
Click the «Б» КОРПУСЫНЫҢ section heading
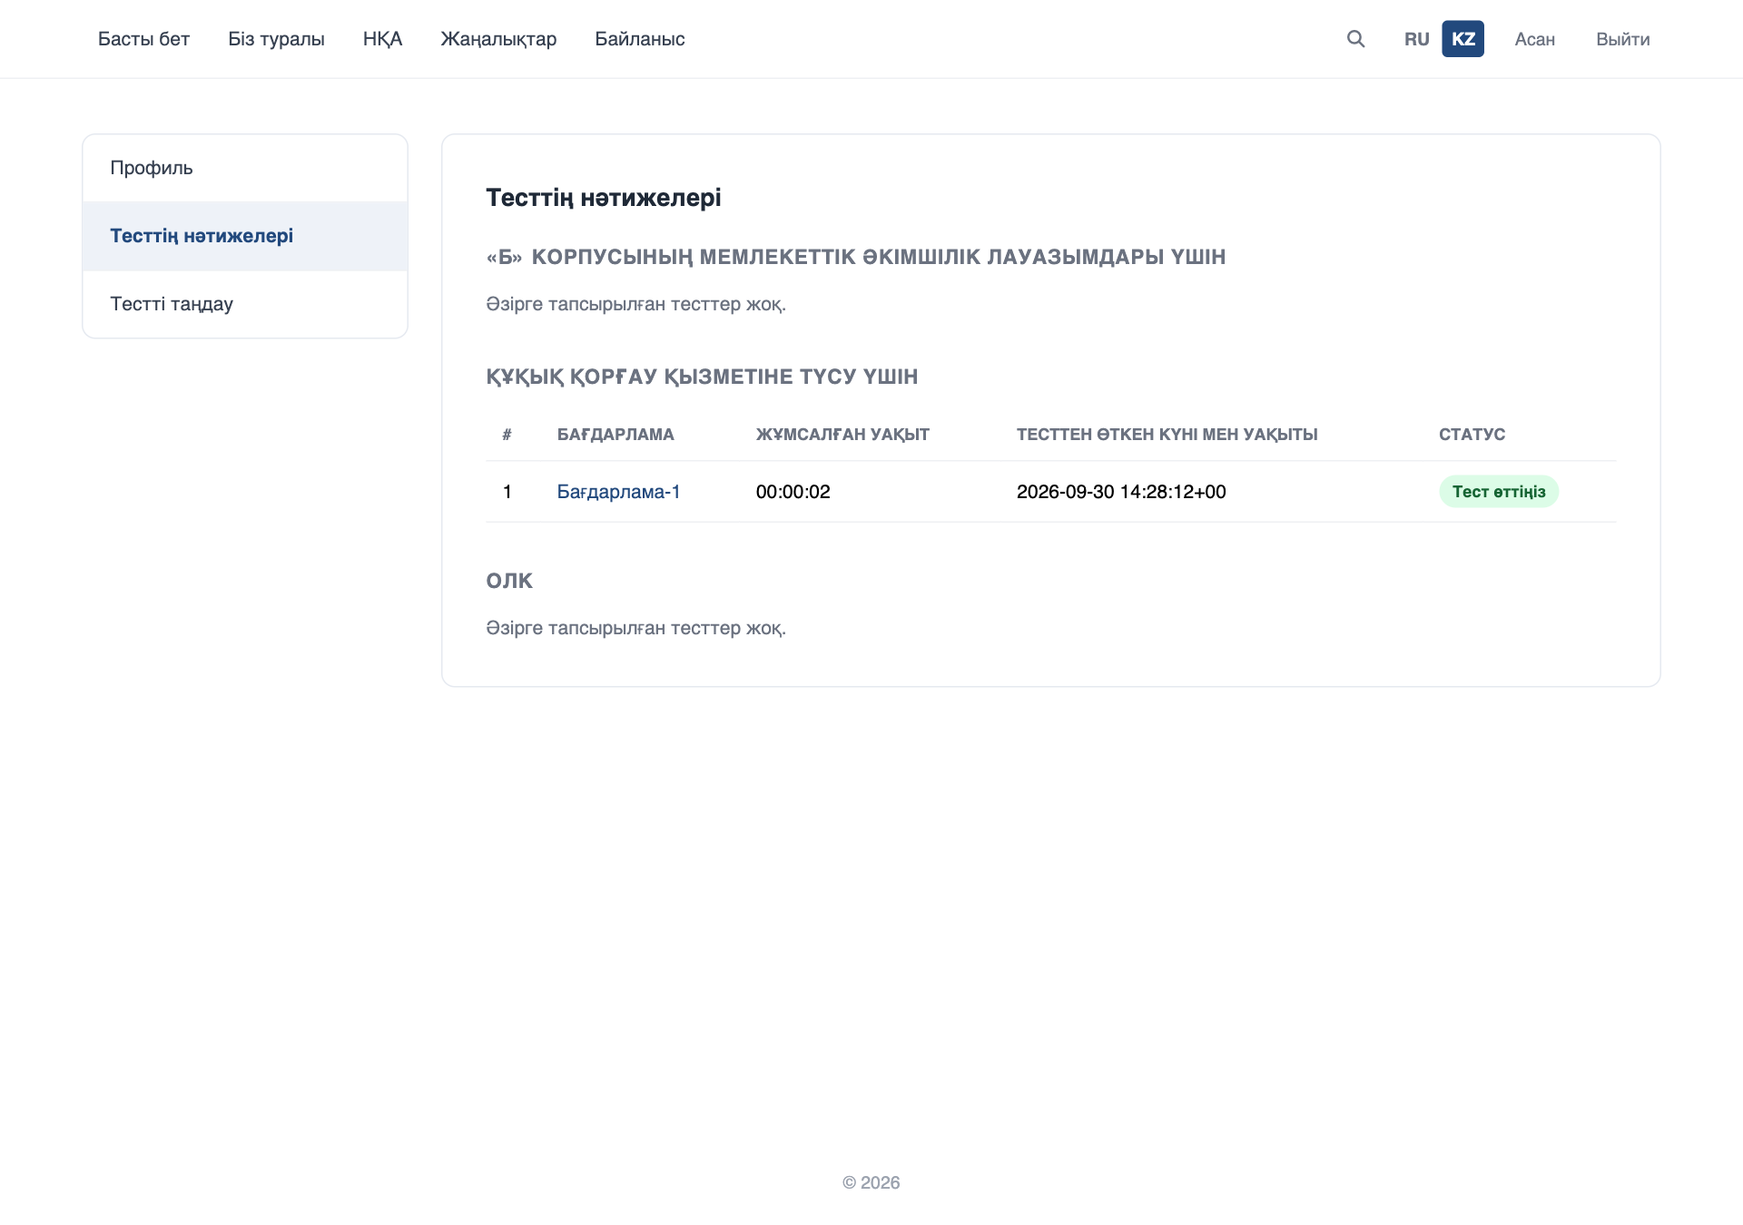coord(855,257)
